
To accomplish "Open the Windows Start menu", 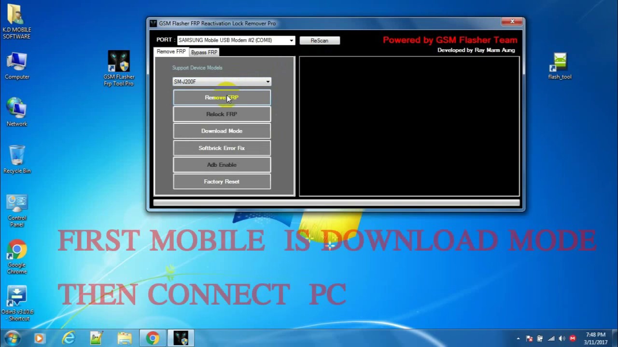I will [x=12, y=338].
